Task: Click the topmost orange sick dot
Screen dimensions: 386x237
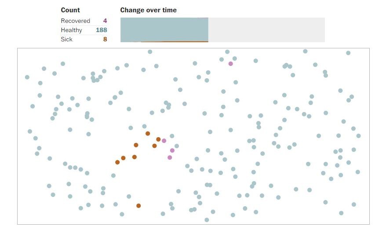Action: (x=148, y=134)
